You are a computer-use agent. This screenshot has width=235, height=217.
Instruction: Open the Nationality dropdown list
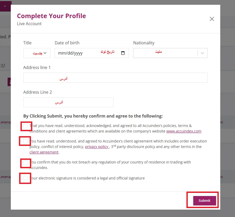(165, 53)
